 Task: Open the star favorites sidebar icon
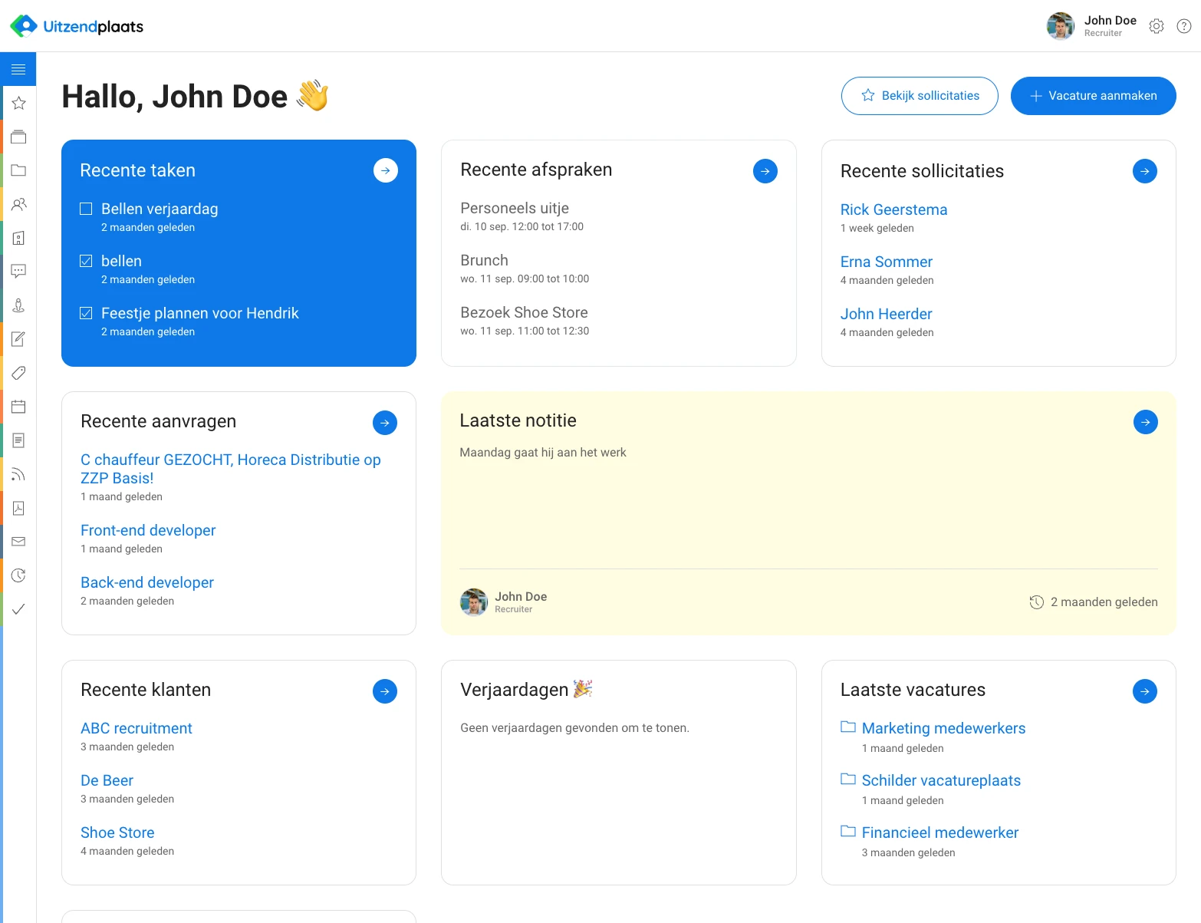[18, 103]
